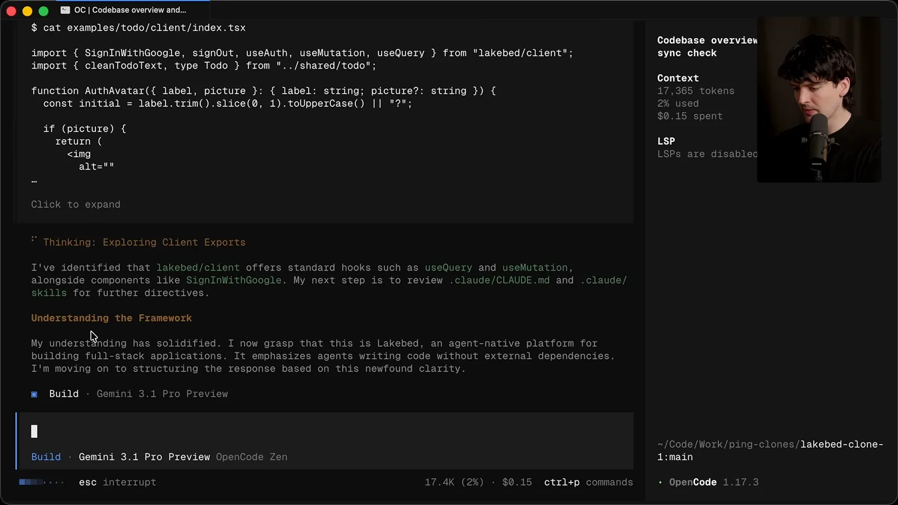Click the 'OpenCode 1.17.3' version label
The width and height of the screenshot is (898, 505).
click(713, 482)
